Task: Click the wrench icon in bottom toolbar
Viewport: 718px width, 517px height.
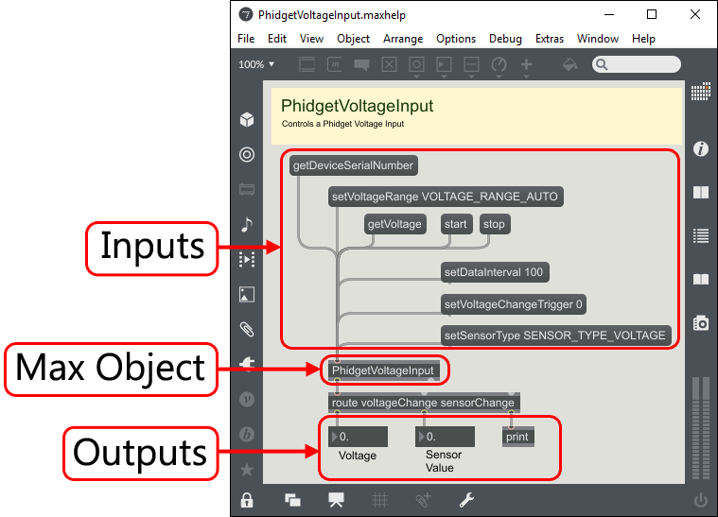Action: tap(466, 500)
